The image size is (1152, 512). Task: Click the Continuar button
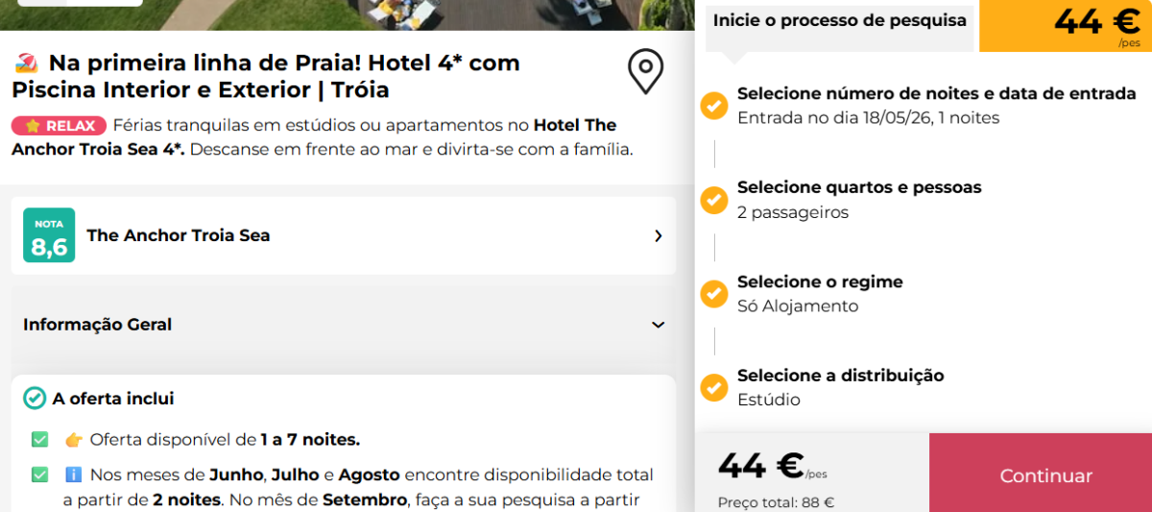click(x=1045, y=475)
